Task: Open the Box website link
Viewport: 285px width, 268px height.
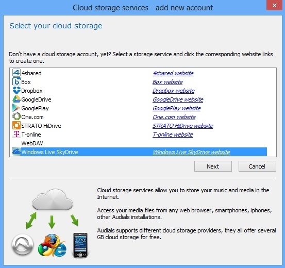Action: (x=167, y=82)
